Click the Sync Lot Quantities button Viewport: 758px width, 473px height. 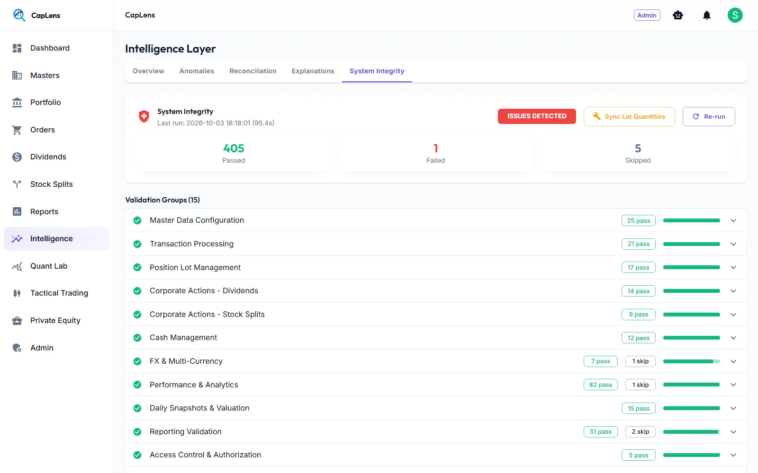click(629, 116)
